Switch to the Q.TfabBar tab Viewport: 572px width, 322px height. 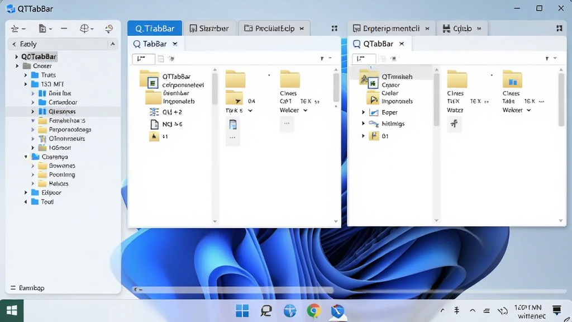coord(155,28)
